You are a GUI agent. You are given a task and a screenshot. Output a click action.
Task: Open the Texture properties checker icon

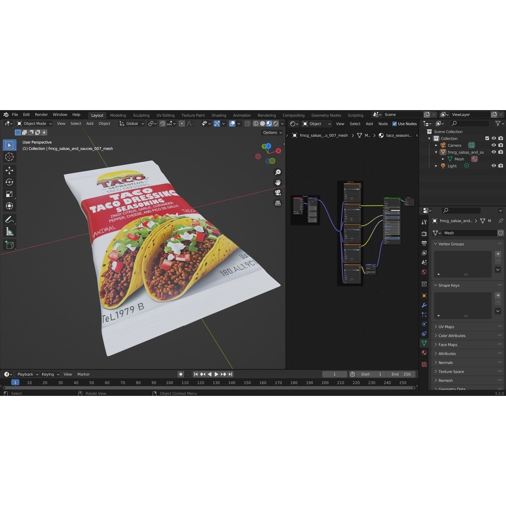(x=424, y=365)
